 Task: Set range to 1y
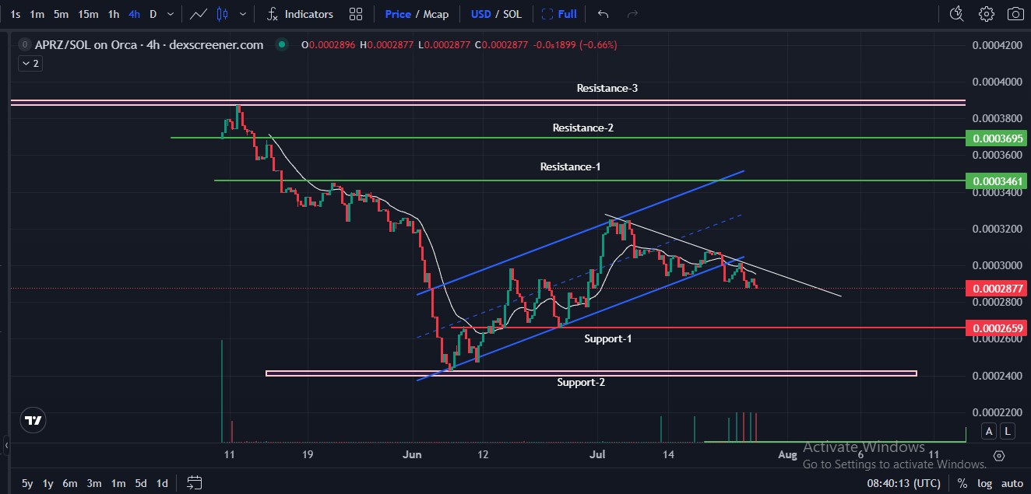(x=48, y=483)
